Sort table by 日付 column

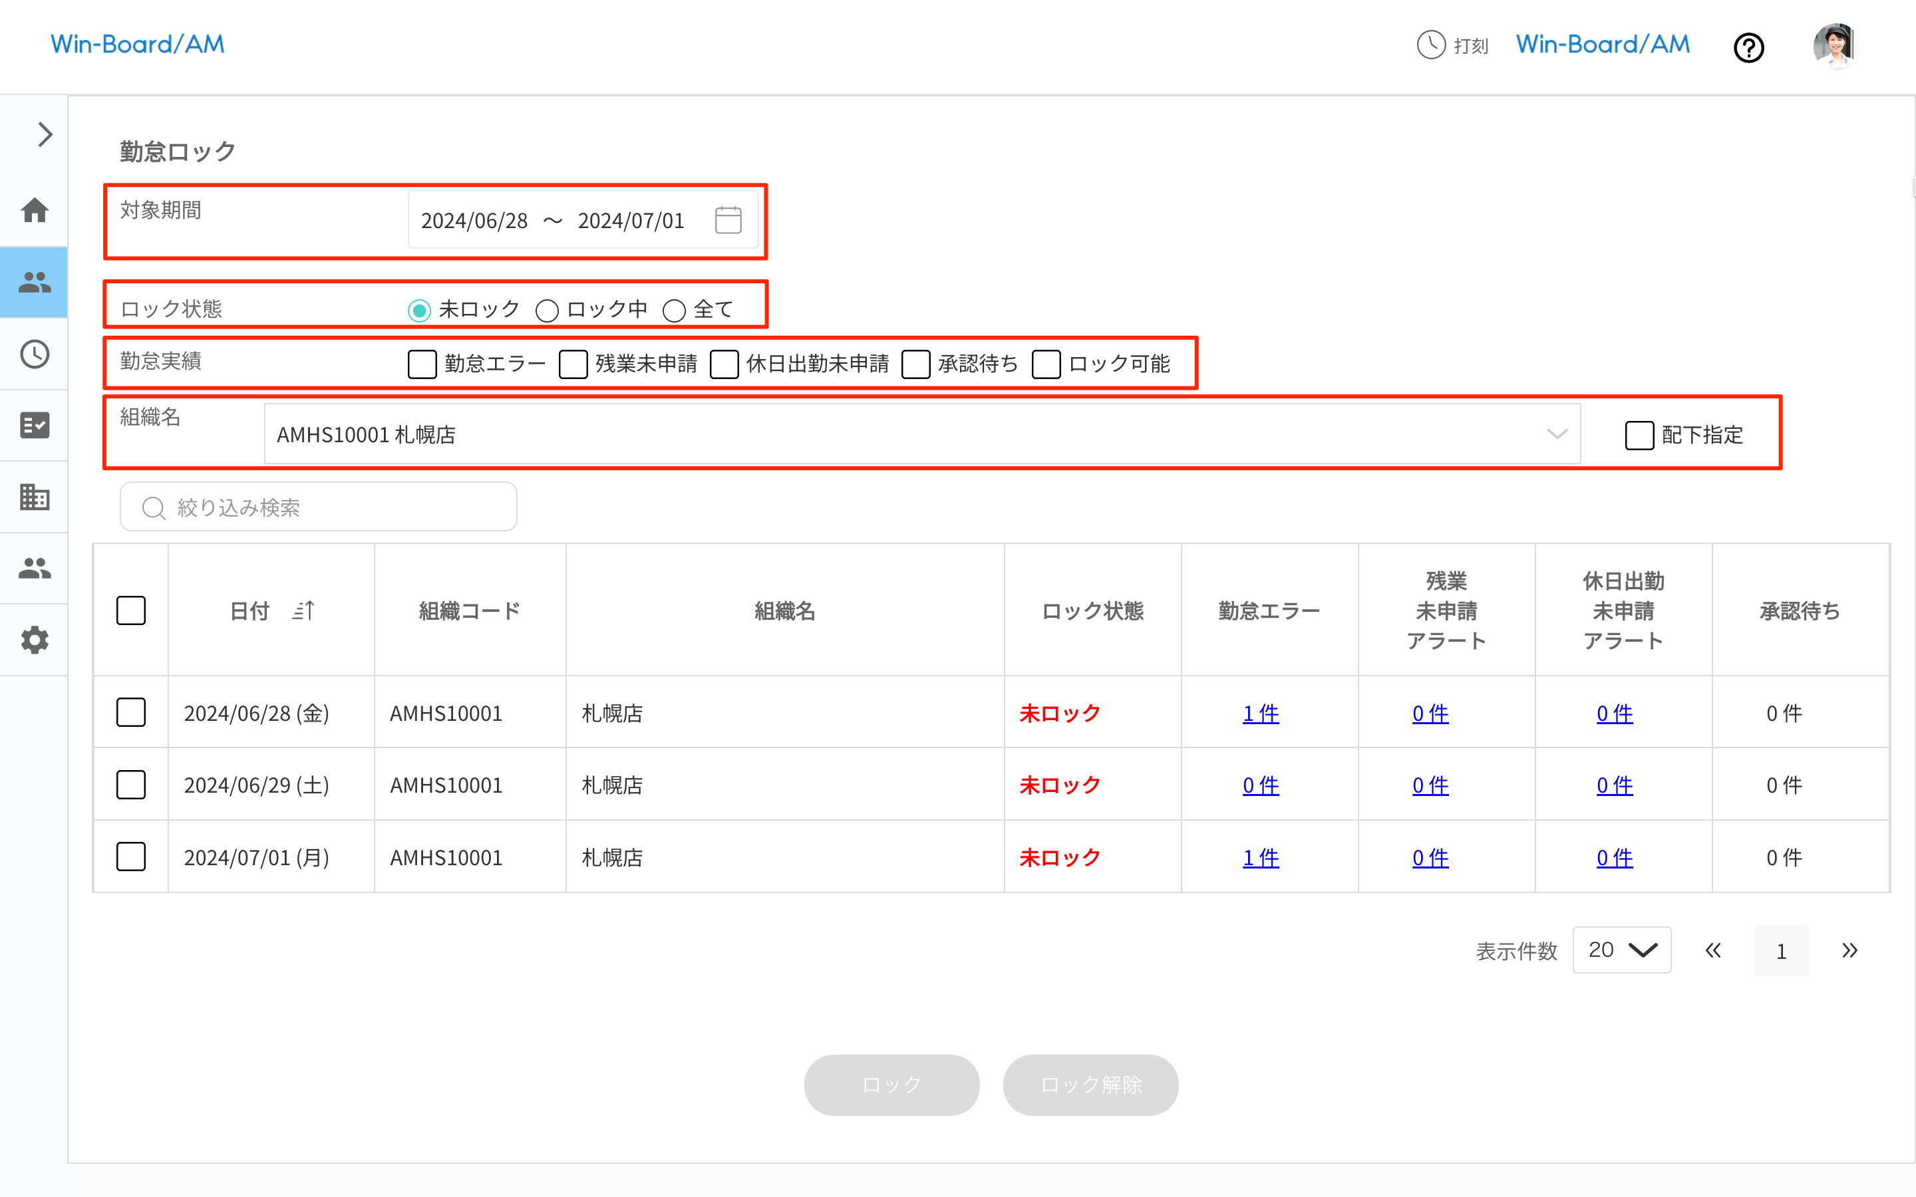click(x=304, y=610)
